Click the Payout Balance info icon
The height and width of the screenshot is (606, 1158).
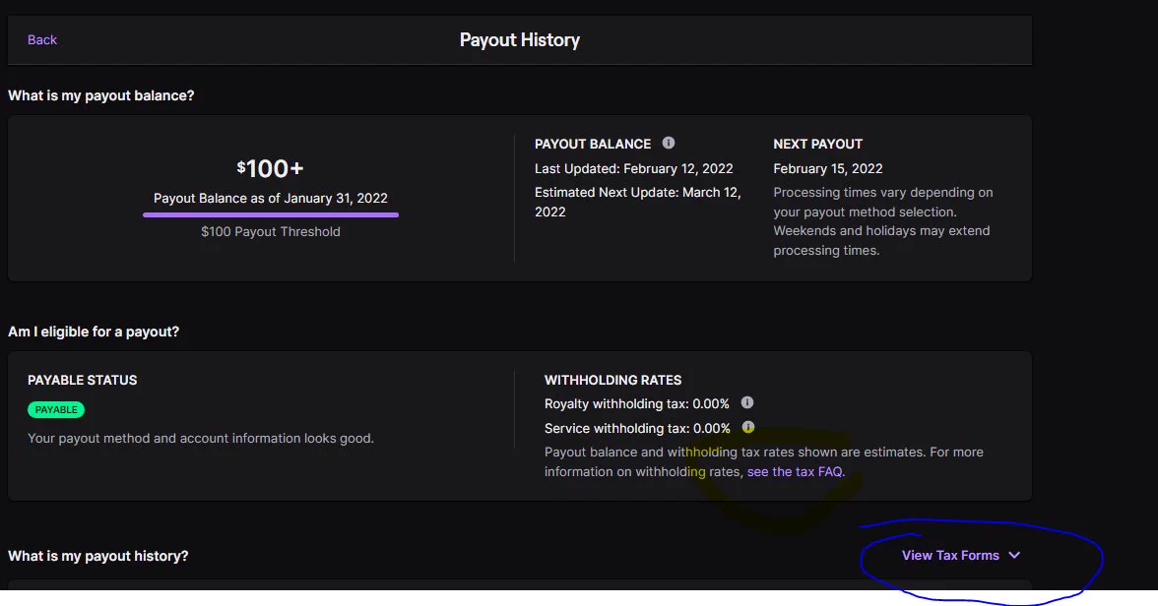[x=669, y=143]
